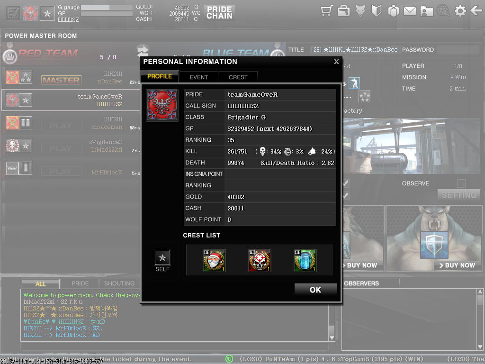This screenshot has height=364, width=485.
Task: Open the weapon inventory briefcase icon
Action: (x=343, y=11)
